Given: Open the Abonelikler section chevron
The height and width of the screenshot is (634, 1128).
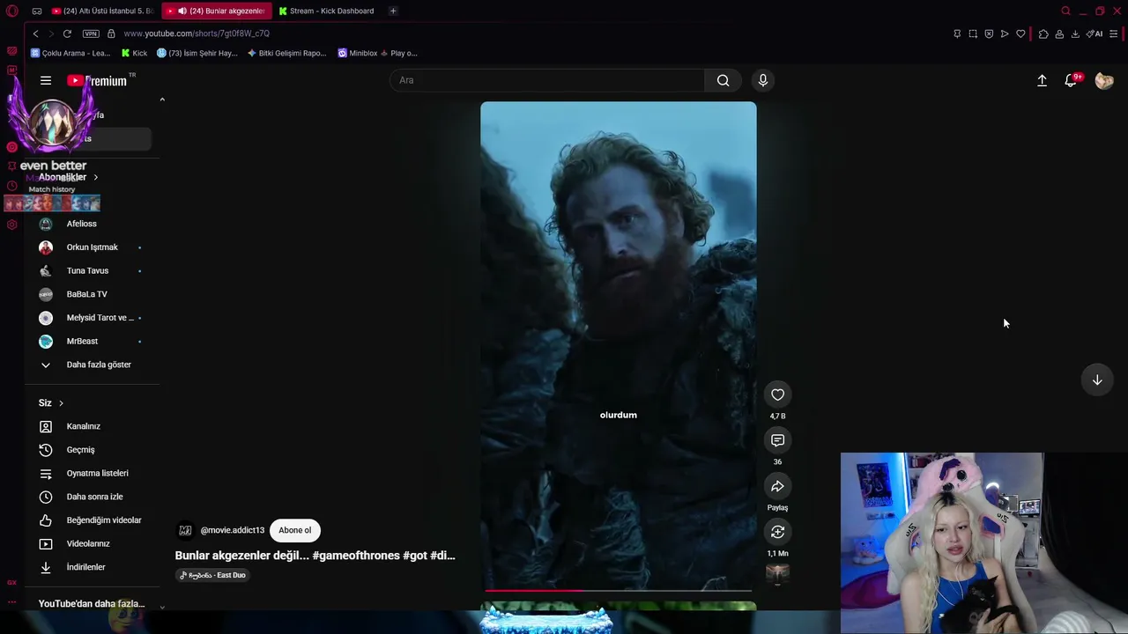Looking at the screenshot, I should pos(96,177).
